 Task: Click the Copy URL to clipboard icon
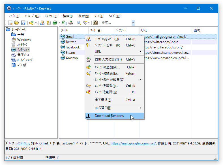pos(64,23)
